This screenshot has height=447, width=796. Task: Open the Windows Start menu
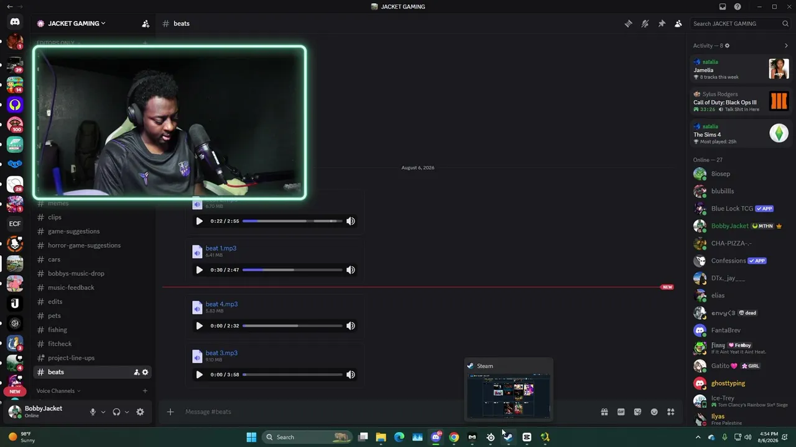click(251, 437)
